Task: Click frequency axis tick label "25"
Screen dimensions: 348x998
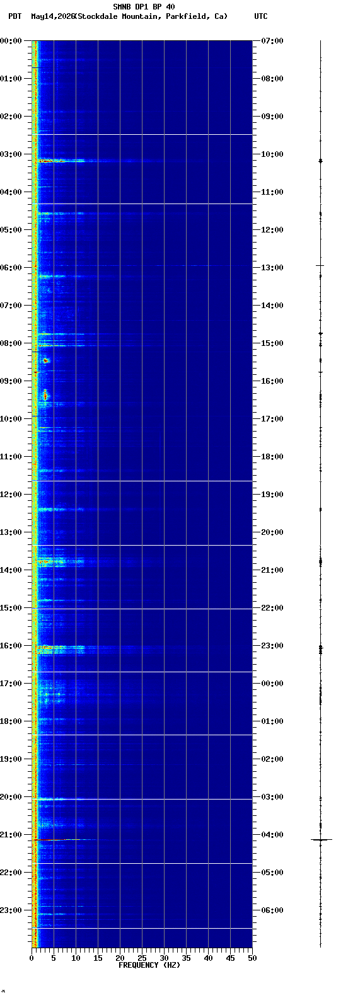Action: coord(142,958)
